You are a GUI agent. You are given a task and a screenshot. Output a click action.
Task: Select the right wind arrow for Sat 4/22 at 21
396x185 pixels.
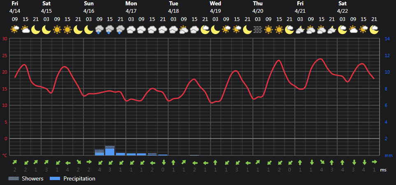click(374, 162)
